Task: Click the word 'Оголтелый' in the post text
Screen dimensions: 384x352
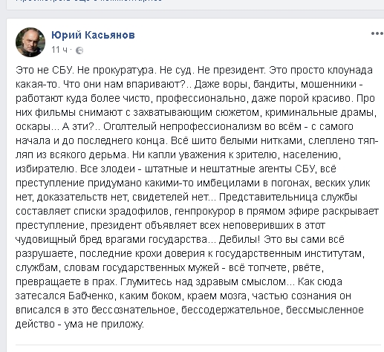Action: pos(130,127)
